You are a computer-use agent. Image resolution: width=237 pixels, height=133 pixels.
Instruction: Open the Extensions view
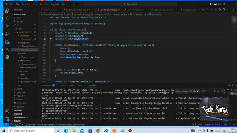[x=7, y=42]
